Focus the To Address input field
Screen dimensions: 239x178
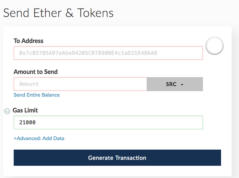tap(108, 53)
